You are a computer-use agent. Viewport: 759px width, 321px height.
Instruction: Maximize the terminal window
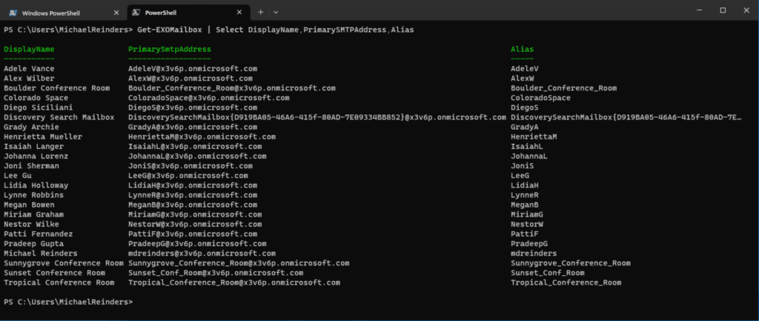click(x=723, y=10)
